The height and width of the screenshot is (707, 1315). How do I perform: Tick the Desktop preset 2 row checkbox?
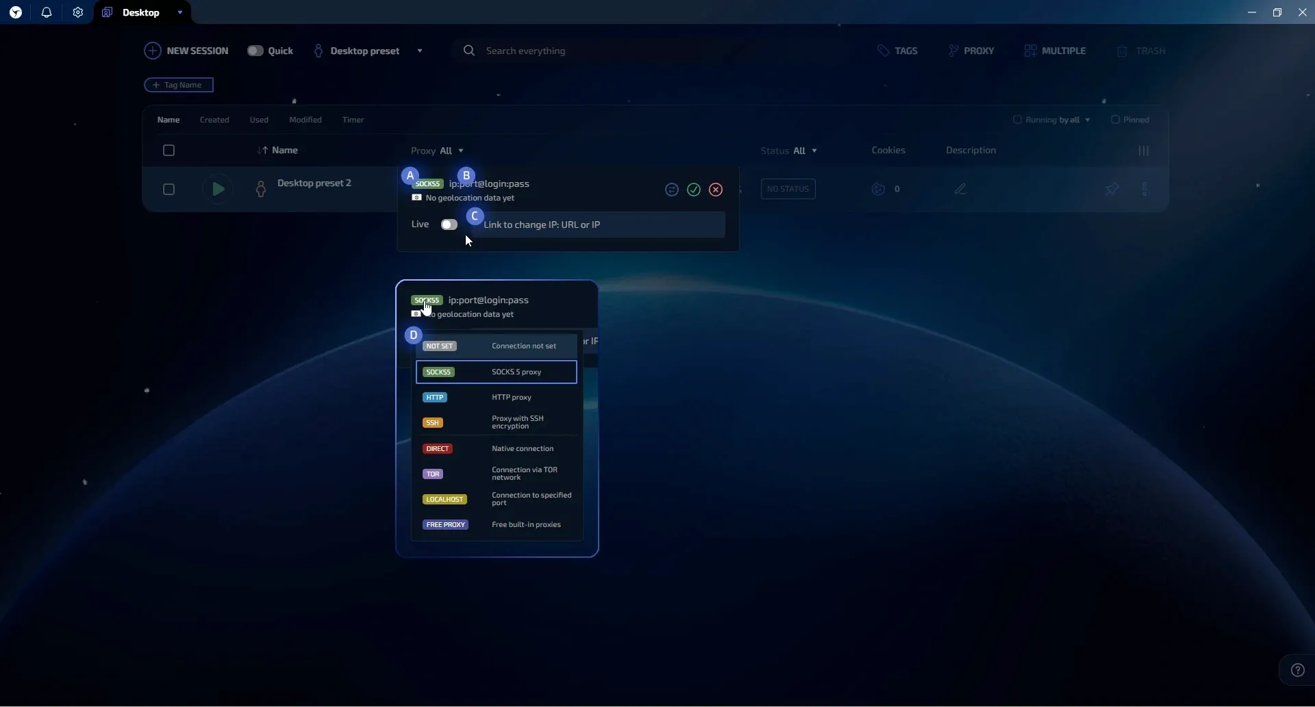[x=169, y=190]
